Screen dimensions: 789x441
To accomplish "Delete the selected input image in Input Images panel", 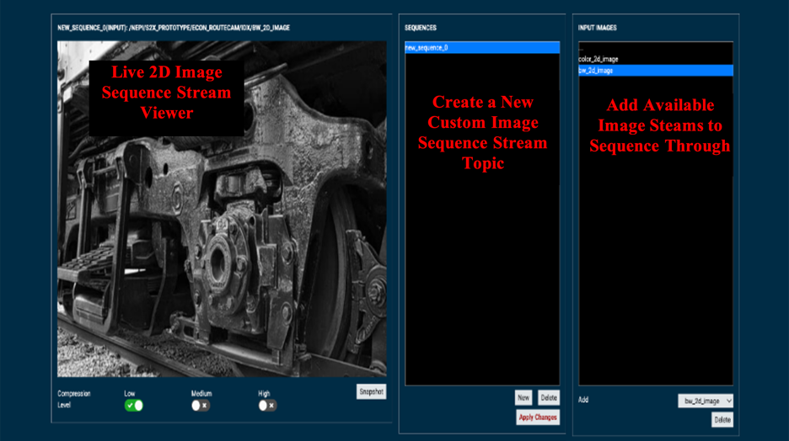I will pos(722,420).
